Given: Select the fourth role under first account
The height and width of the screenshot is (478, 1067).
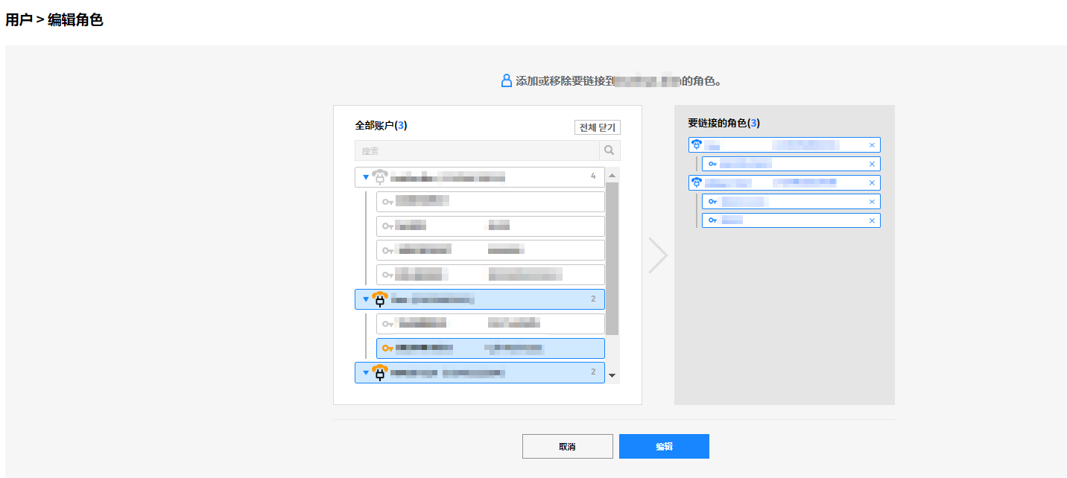Looking at the screenshot, I should pyautogui.click(x=490, y=275).
